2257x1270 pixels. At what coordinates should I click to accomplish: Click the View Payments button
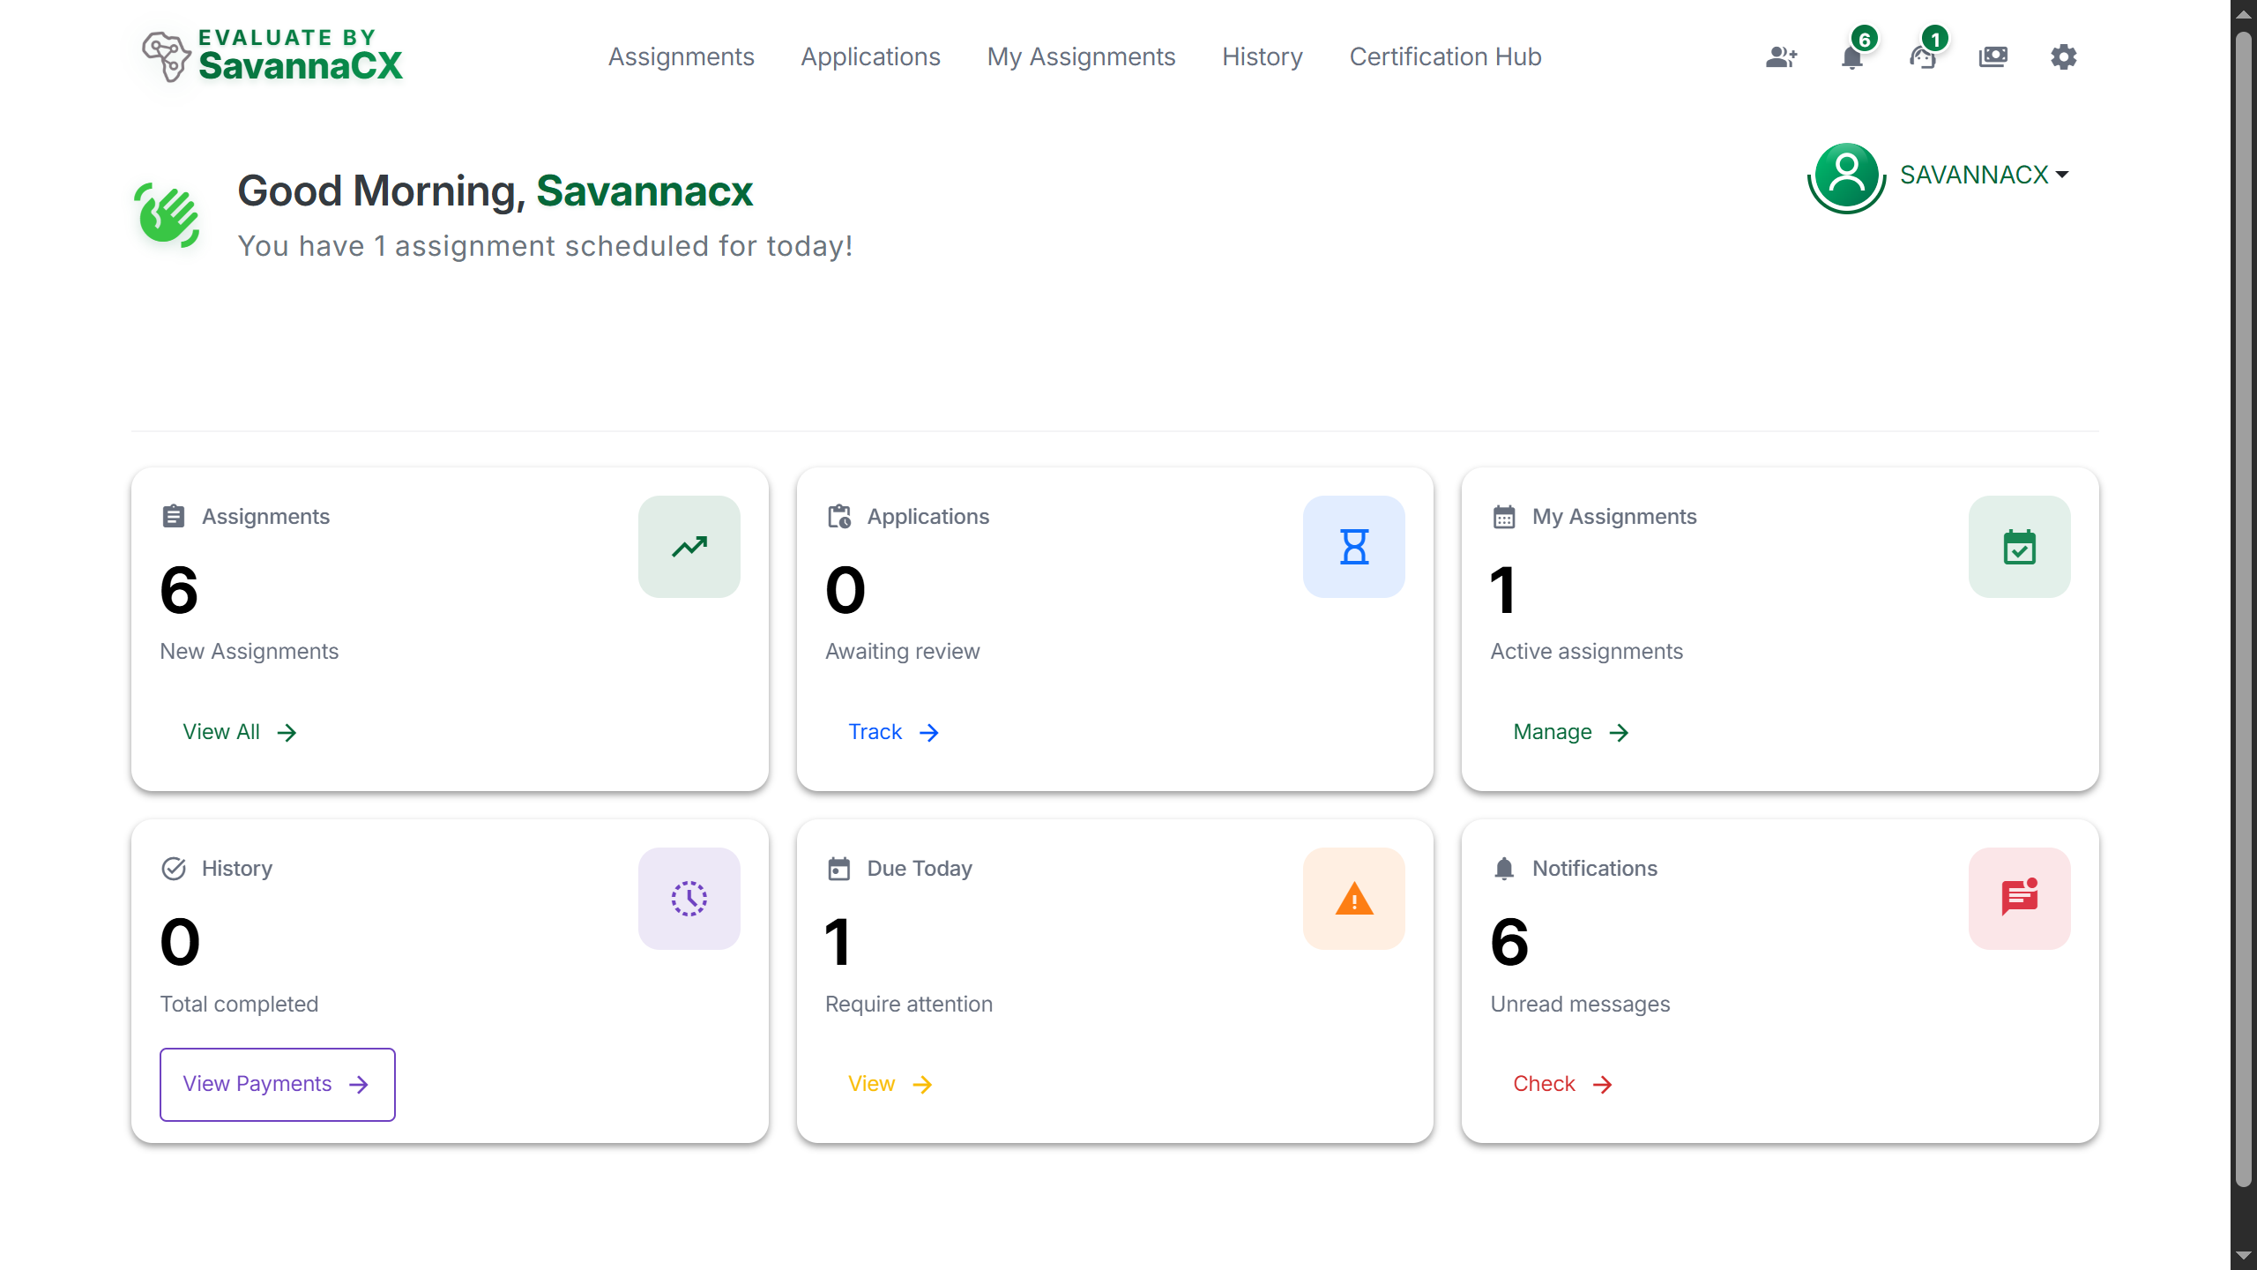tap(276, 1084)
